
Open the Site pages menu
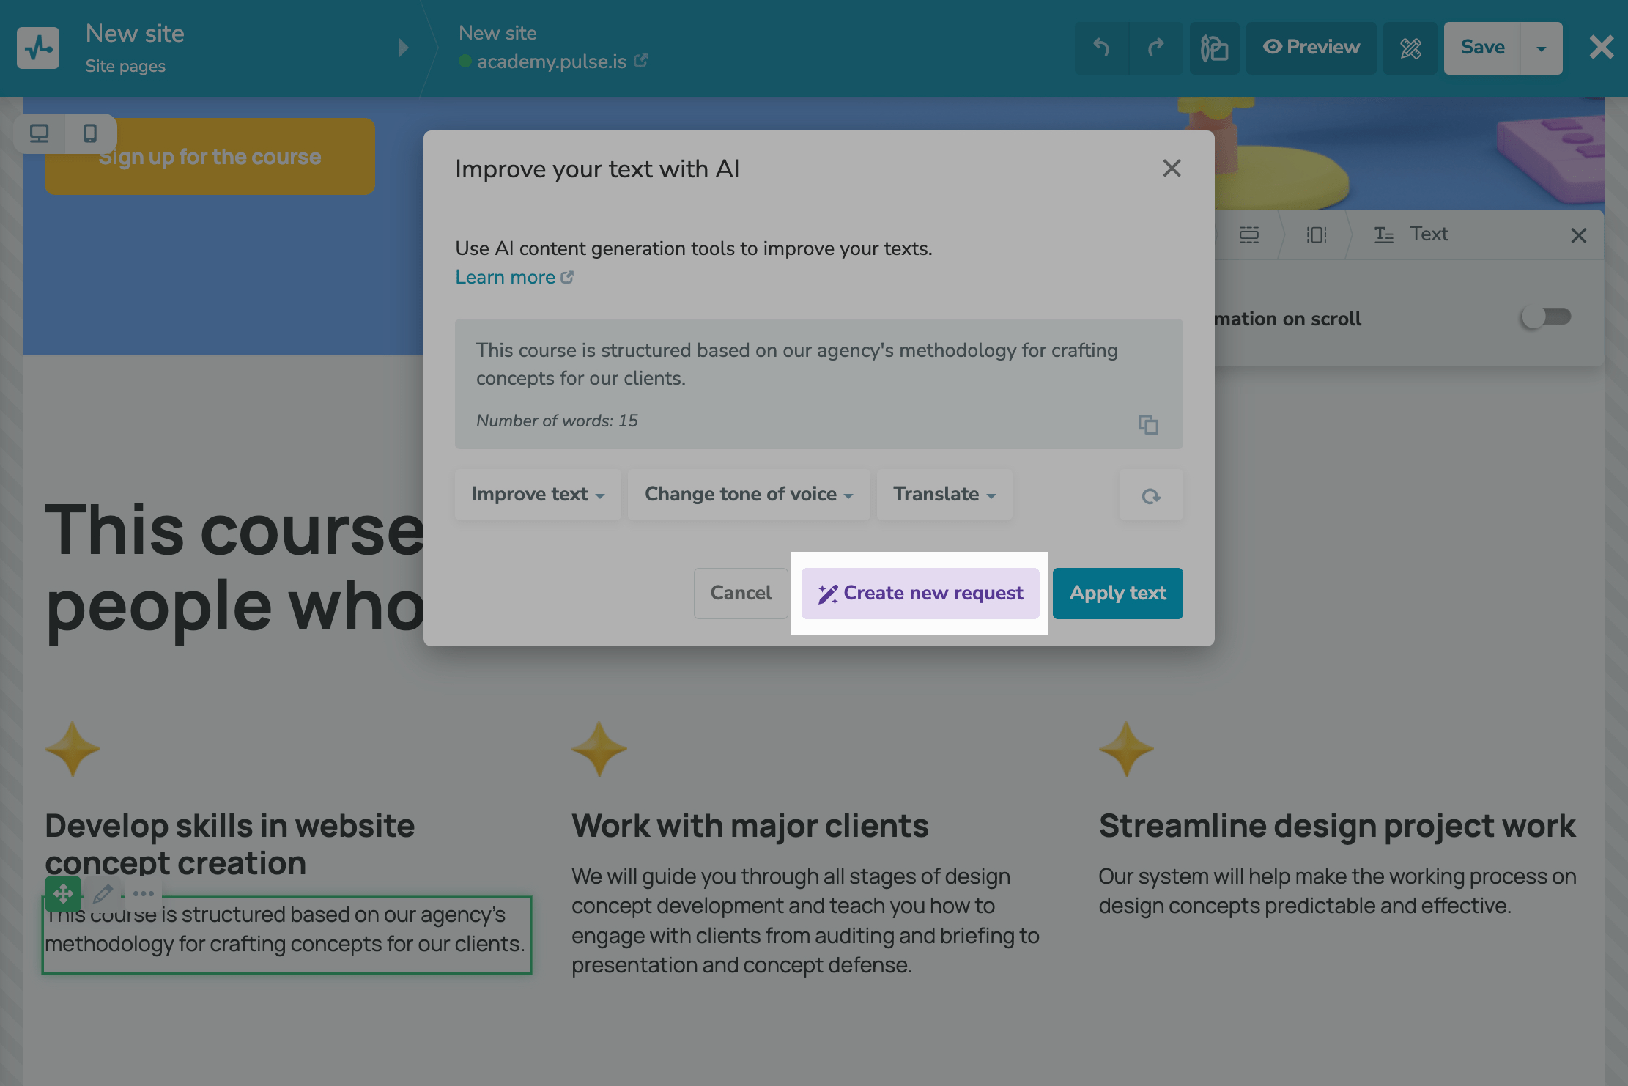pos(125,66)
